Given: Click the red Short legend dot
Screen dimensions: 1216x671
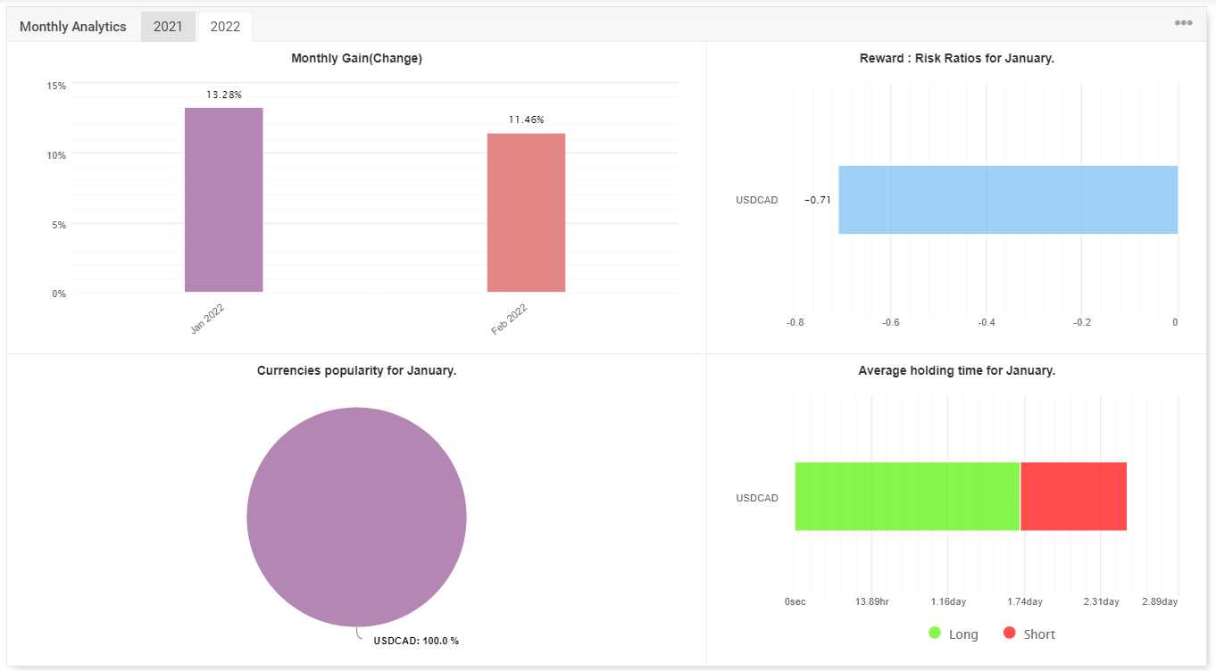Looking at the screenshot, I should coord(1010,634).
